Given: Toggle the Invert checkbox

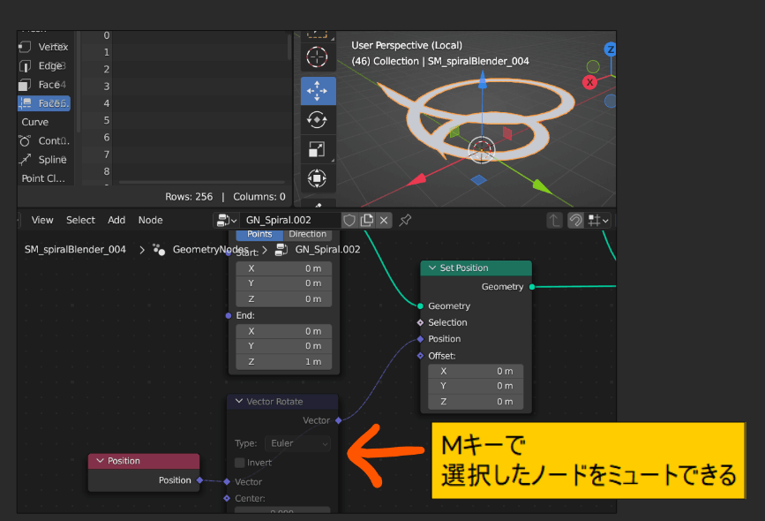Looking at the screenshot, I should [x=239, y=463].
